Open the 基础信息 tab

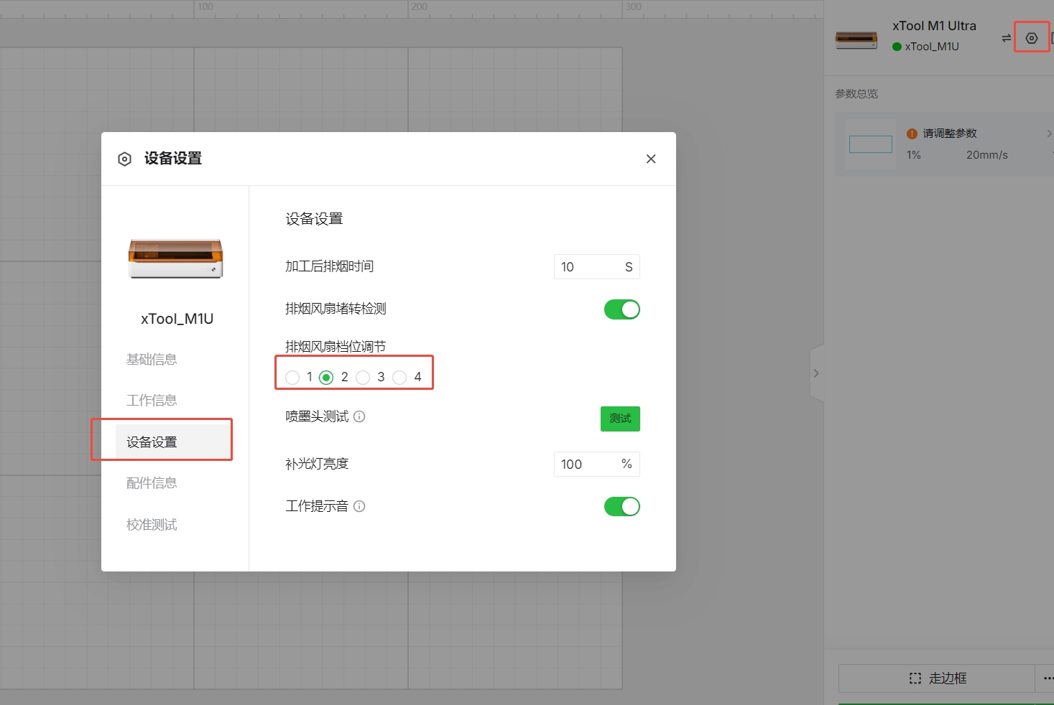[152, 360]
